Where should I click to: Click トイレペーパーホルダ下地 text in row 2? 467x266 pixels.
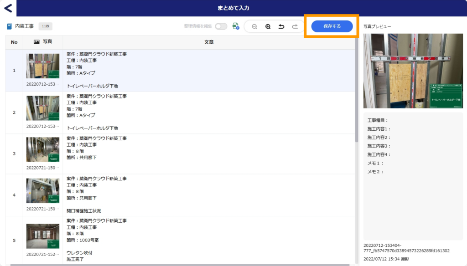tap(92, 128)
